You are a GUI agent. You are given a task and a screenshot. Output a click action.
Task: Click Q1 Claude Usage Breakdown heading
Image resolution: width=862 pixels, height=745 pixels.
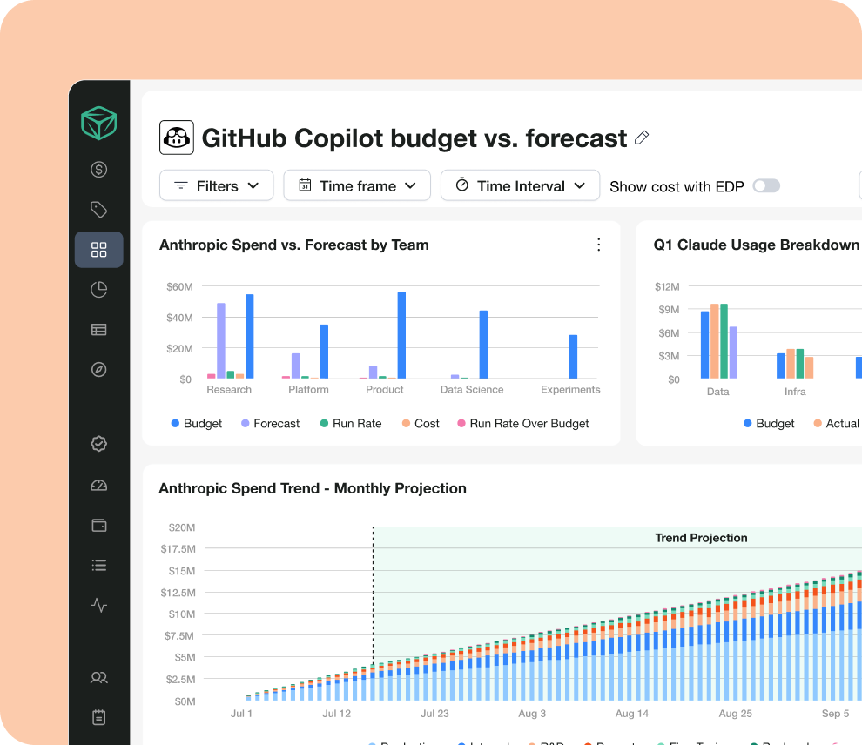(x=757, y=245)
